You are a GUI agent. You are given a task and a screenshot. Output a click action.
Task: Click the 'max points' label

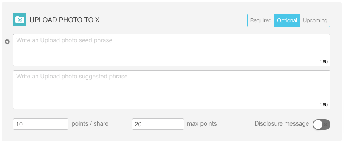tap(202, 124)
